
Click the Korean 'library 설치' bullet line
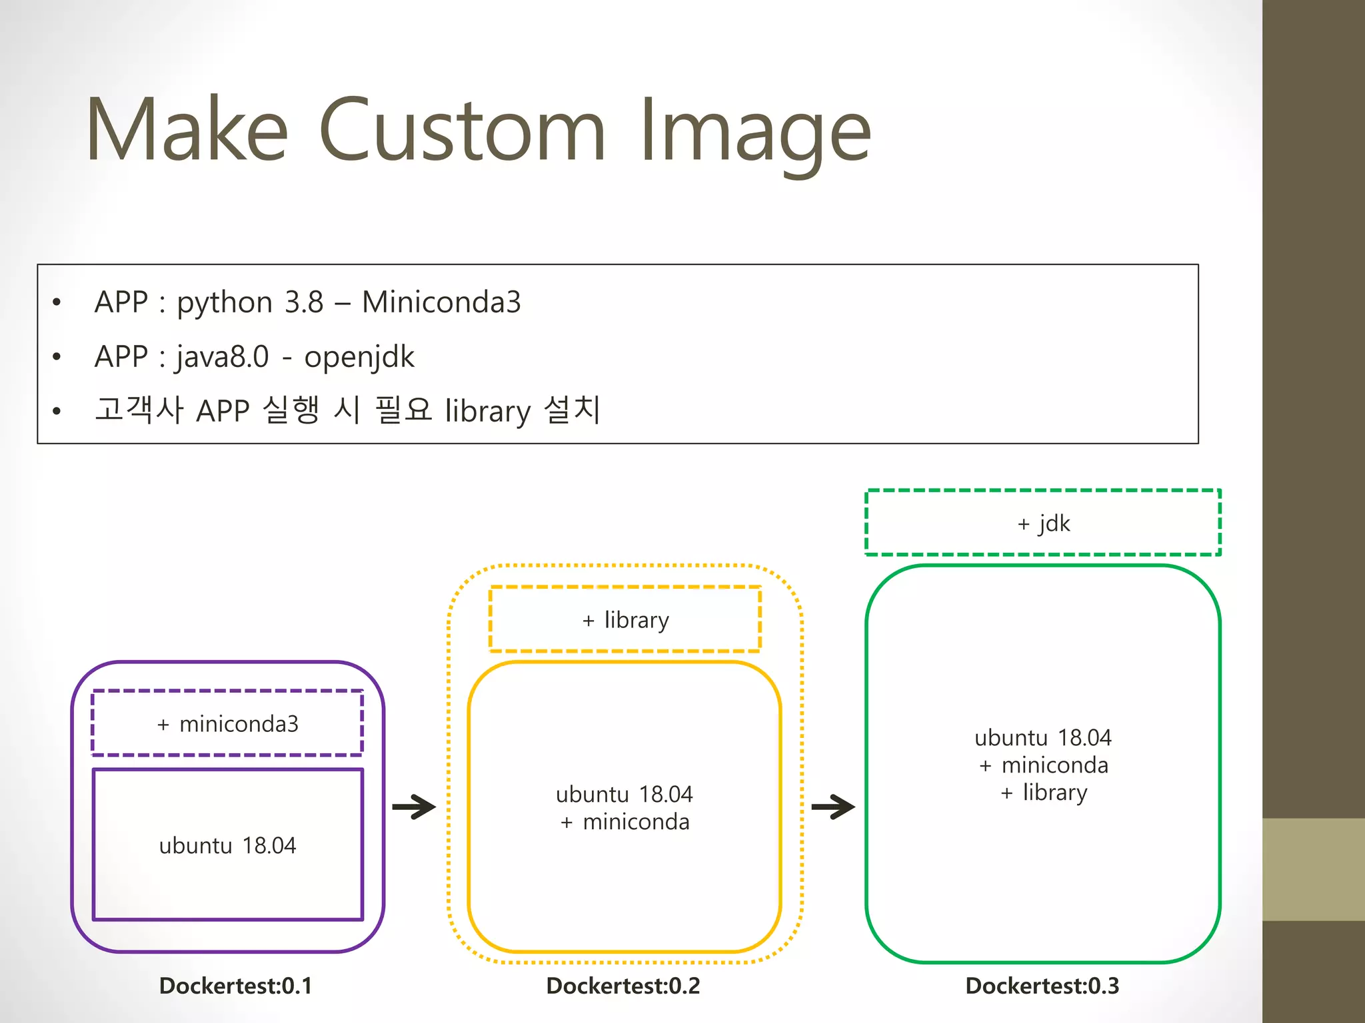tap(347, 410)
